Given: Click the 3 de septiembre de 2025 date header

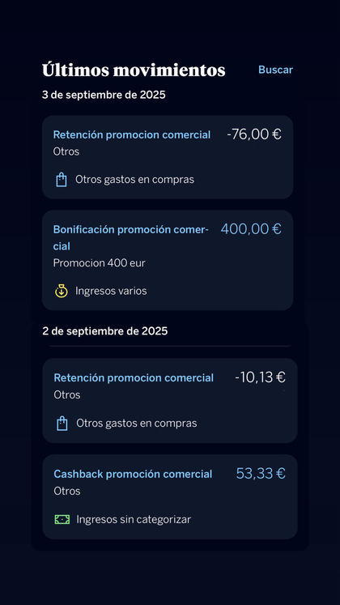Looking at the screenshot, I should pyautogui.click(x=104, y=95).
